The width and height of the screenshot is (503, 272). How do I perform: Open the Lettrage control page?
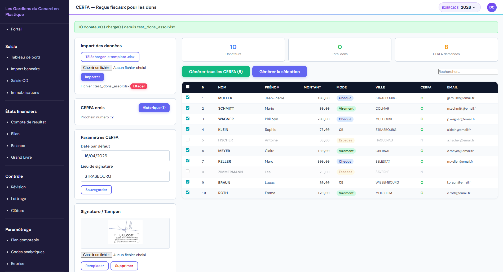point(18,199)
